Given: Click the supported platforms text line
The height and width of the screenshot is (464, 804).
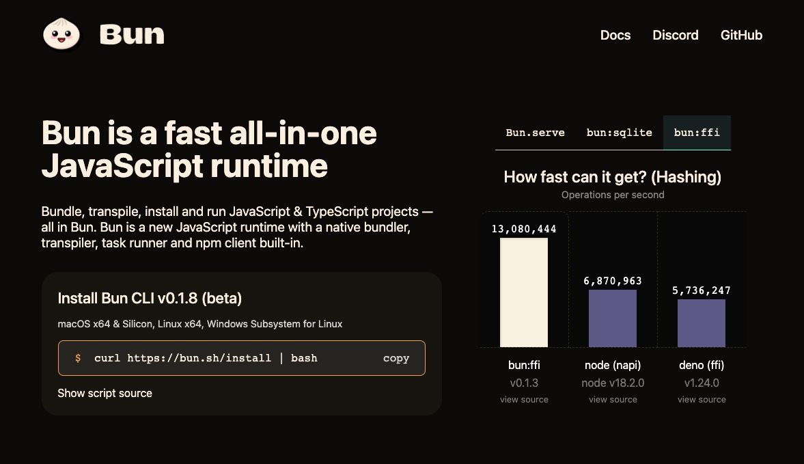Looking at the screenshot, I should tap(200, 324).
